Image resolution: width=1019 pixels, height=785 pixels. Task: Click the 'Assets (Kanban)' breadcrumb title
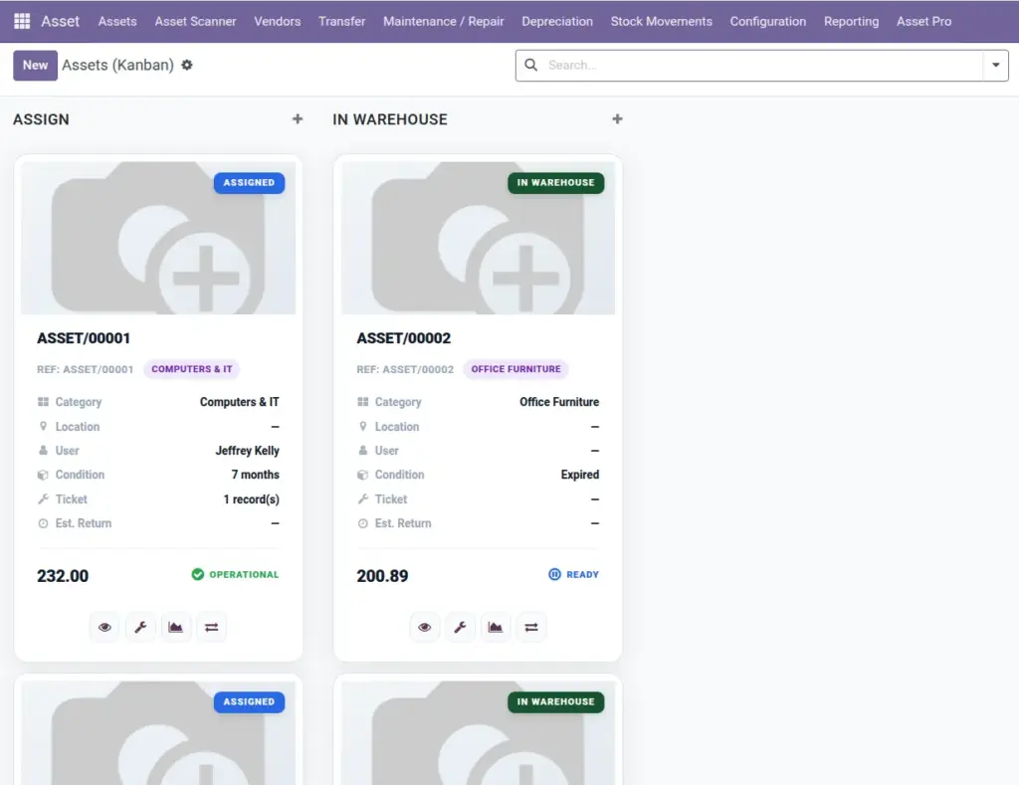click(118, 65)
